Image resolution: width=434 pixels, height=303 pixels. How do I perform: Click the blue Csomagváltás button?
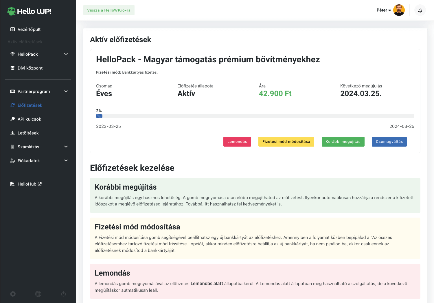389,142
